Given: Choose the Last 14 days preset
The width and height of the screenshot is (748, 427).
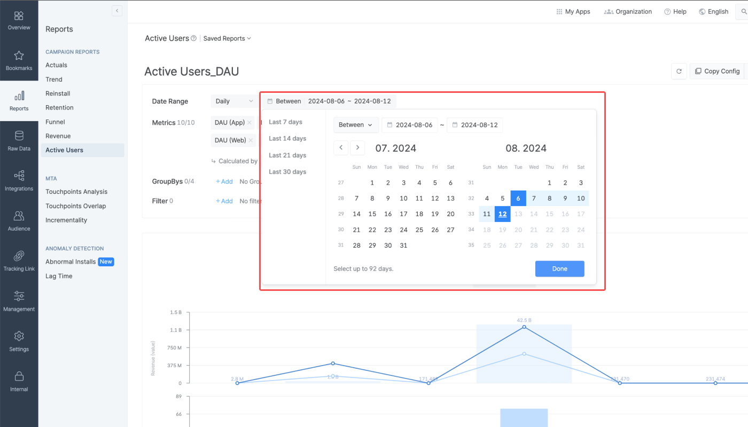Looking at the screenshot, I should point(287,138).
